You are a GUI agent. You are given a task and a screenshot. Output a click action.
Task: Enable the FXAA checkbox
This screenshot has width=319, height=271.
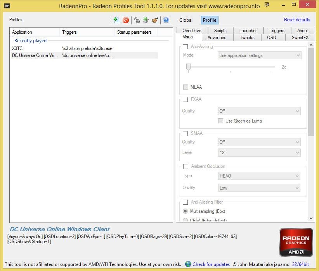click(185, 99)
